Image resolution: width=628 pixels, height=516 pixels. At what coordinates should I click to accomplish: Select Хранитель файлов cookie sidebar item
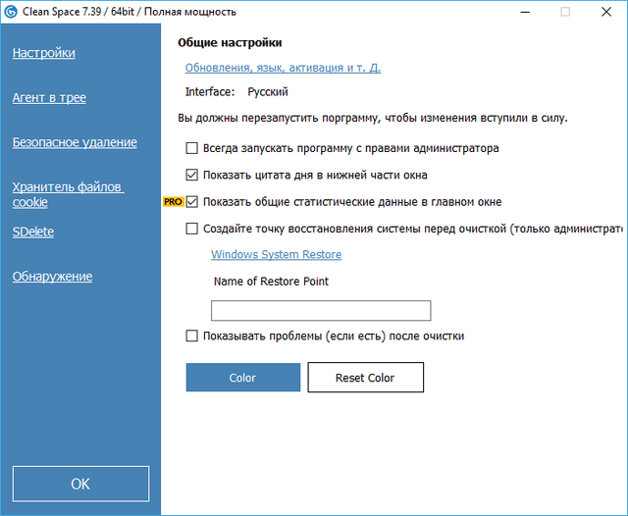click(68, 194)
